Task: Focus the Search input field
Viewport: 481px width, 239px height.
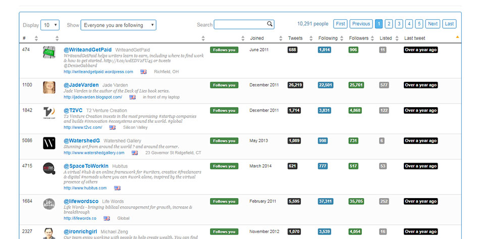Action: click(x=244, y=25)
